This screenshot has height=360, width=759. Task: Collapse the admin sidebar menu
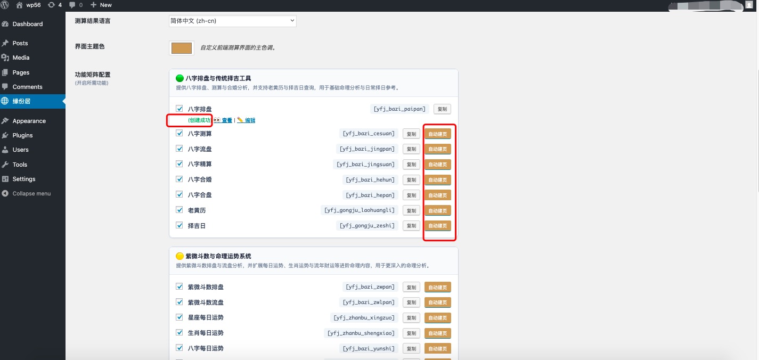(32, 193)
